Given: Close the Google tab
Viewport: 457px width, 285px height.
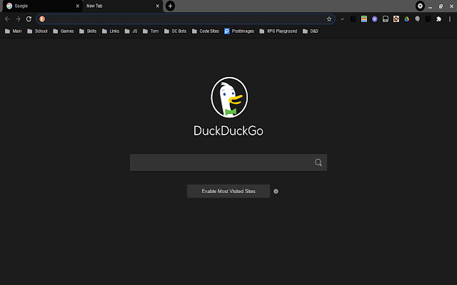Looking at the screenshot, I should coord(78,6).
